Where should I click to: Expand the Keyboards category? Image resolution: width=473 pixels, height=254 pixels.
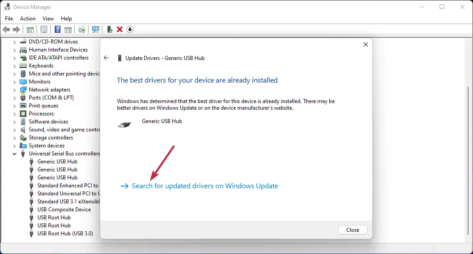(x=14, y=66)
